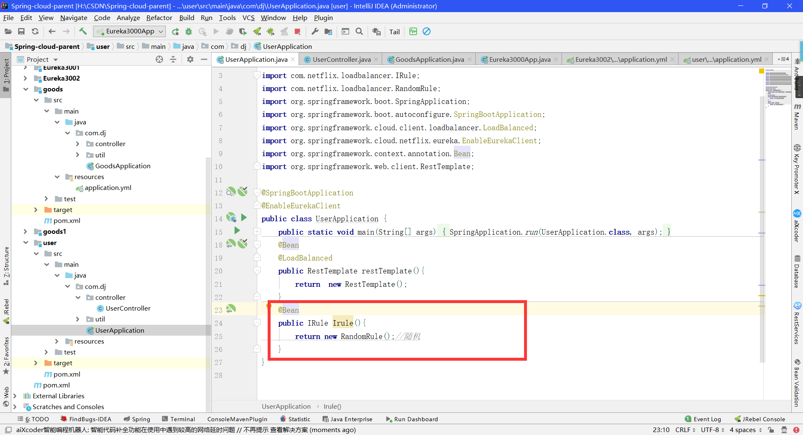
Task: Click the Spring gutter icon on line 12
Action: (231, 192)
